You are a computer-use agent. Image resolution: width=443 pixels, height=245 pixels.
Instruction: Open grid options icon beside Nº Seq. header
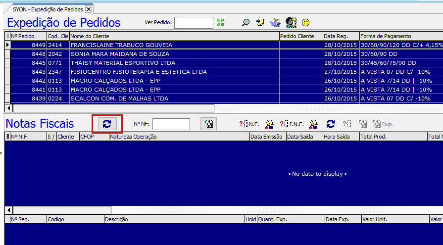[x=7, y=219]
